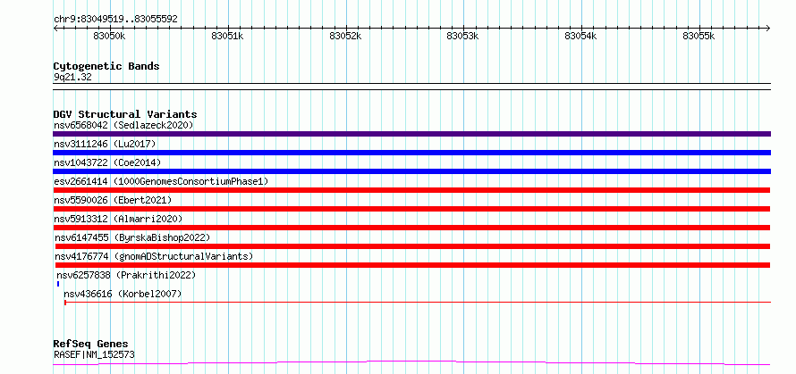Click the 83052k ruler tick label
The image size is (796, 374).
346,37
